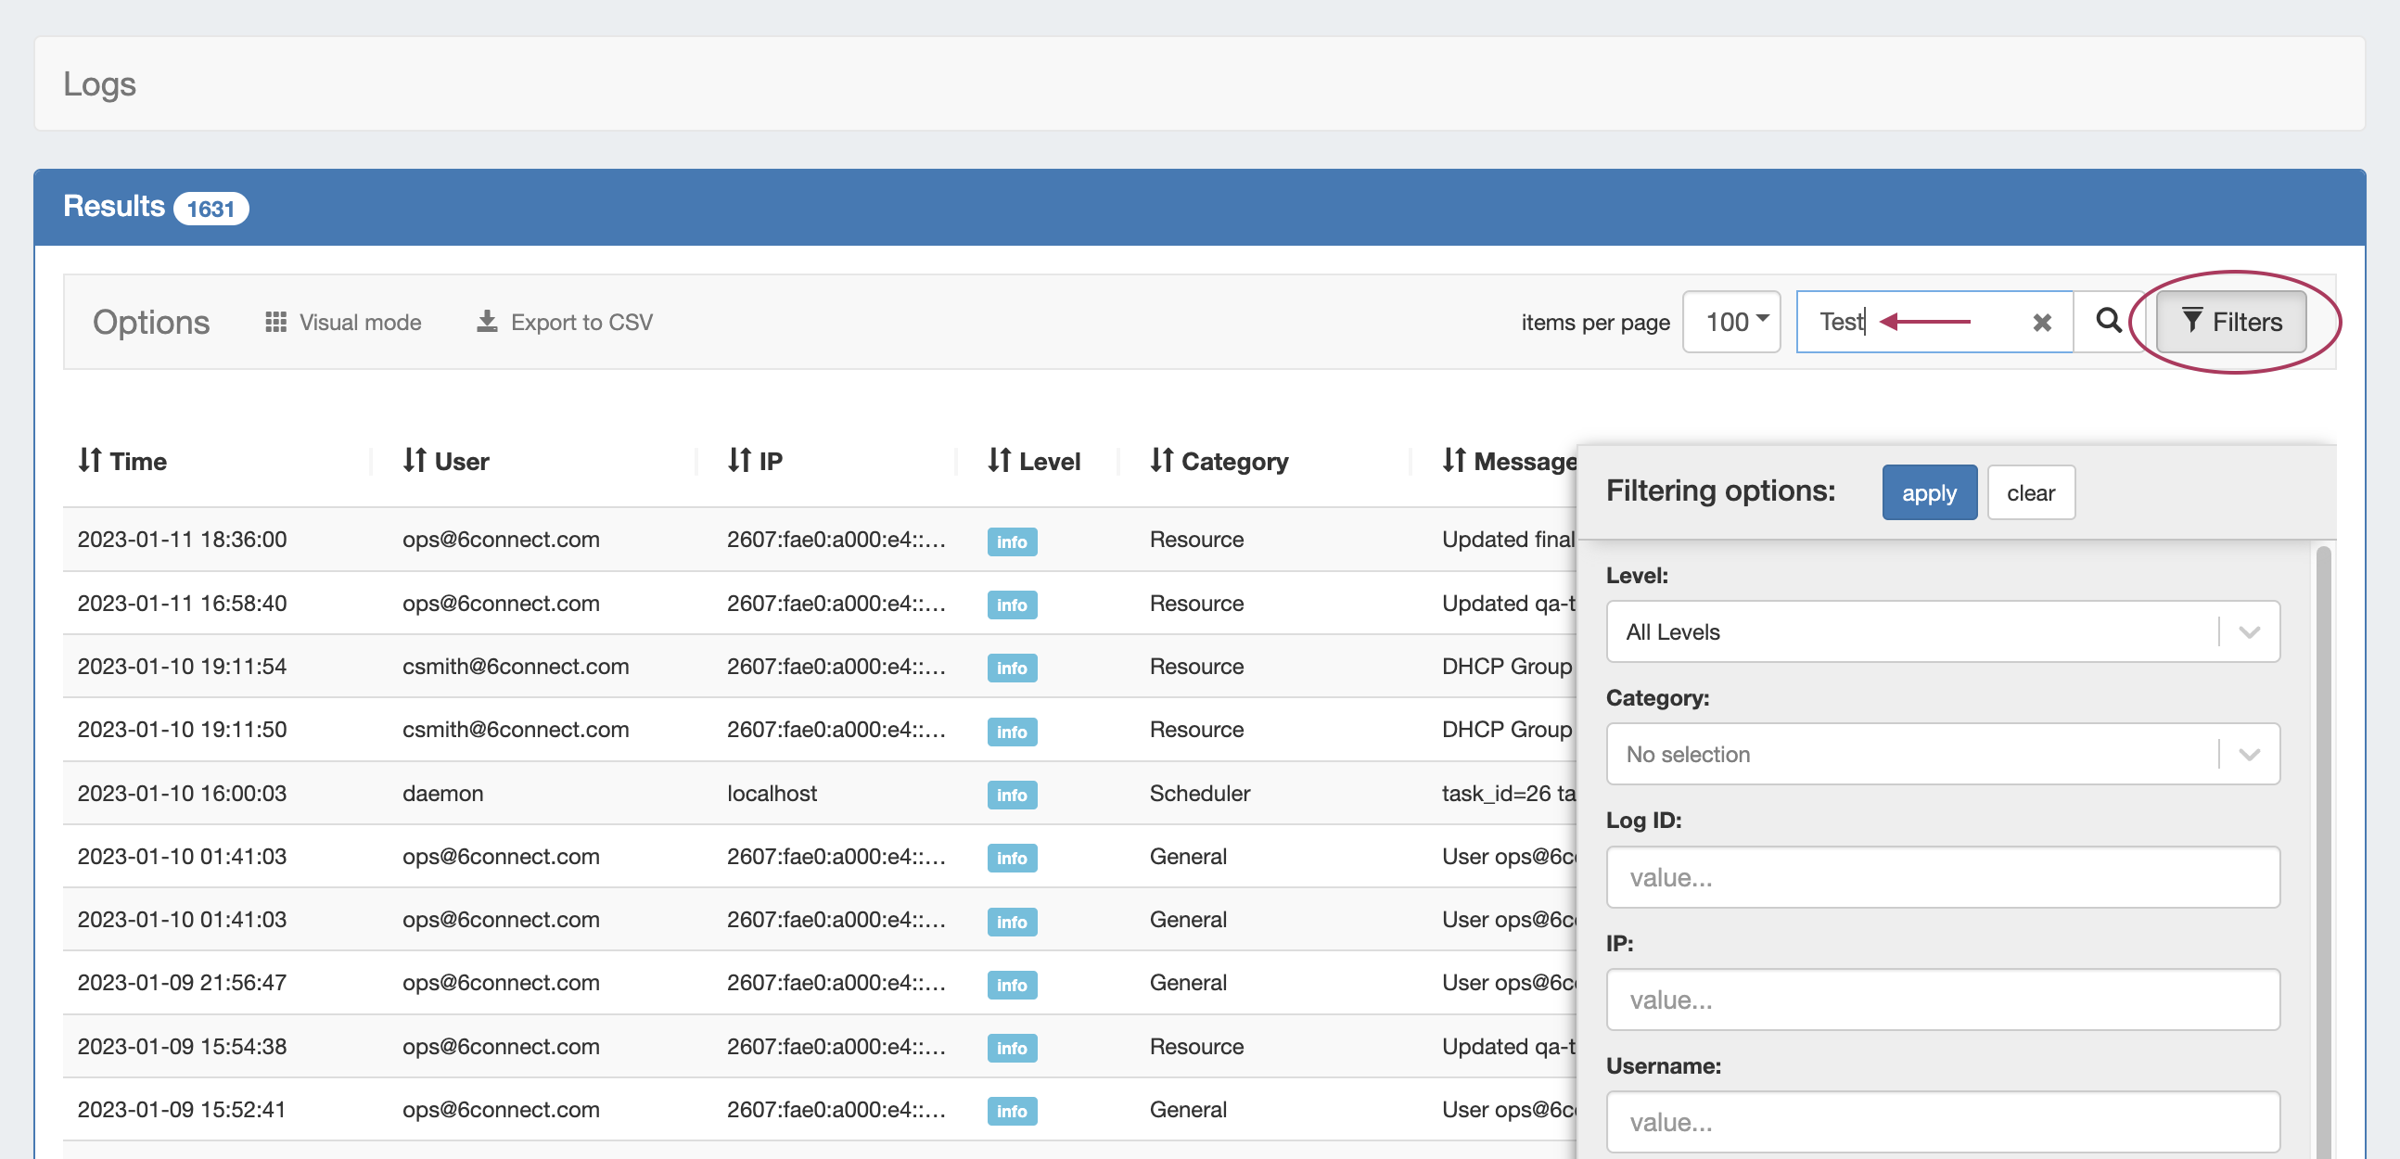Sort by IP column arrows icon
This screenshot has height=1159, width=2400.
739,460
